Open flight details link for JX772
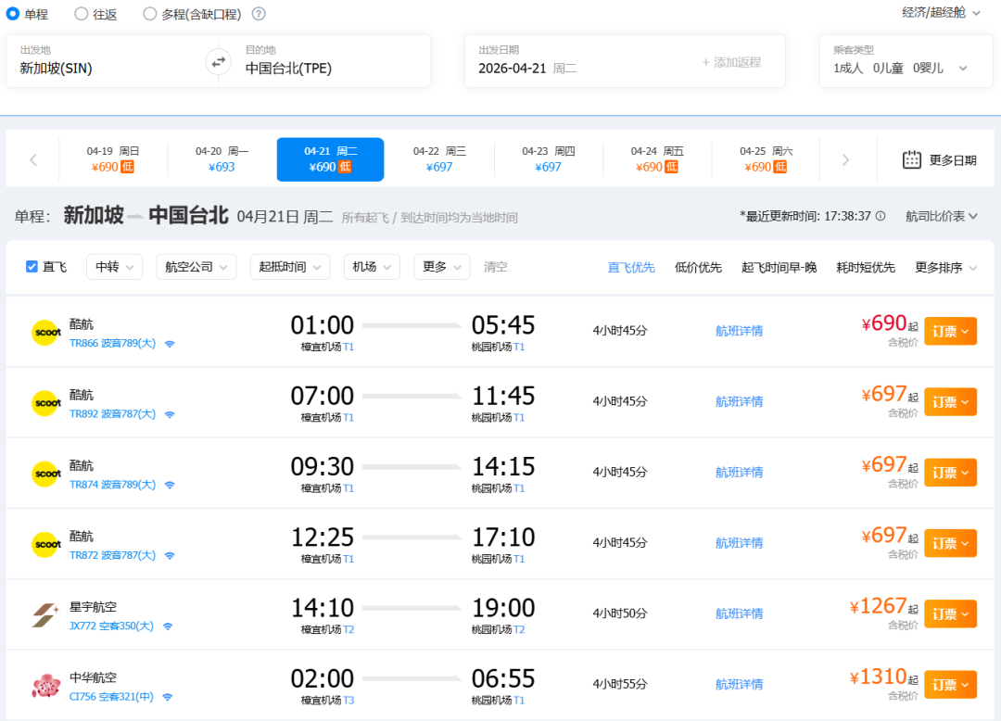The height and width of the screenshot is (721, 1001). click(x=739, y=613)
